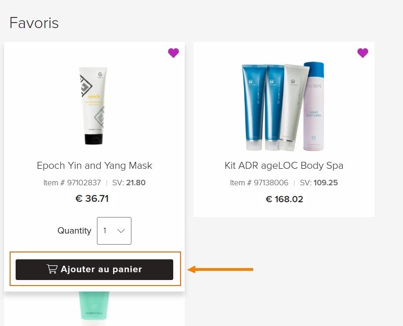Click the Quantity label text
Viewport: 403px width, 326px height.
click(74, 231)
